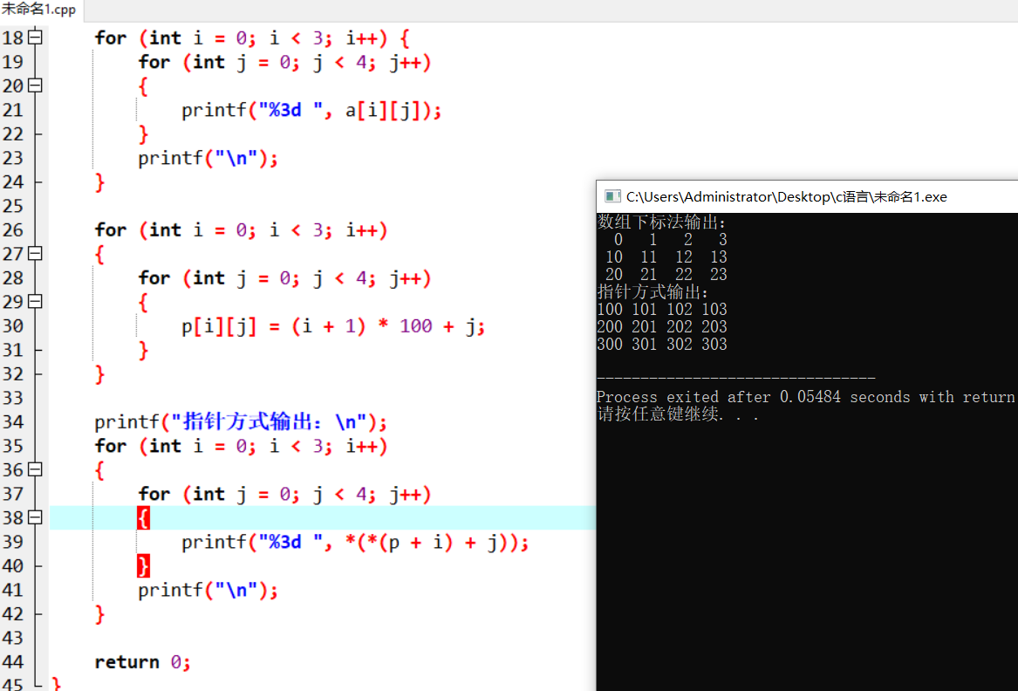Click the closing brace on line 42
The width and height of the screenshot is (1018, 691).
tap(99, 614)
